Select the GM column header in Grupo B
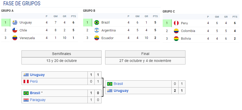242x110 pixels. click(x=137, y=16)
